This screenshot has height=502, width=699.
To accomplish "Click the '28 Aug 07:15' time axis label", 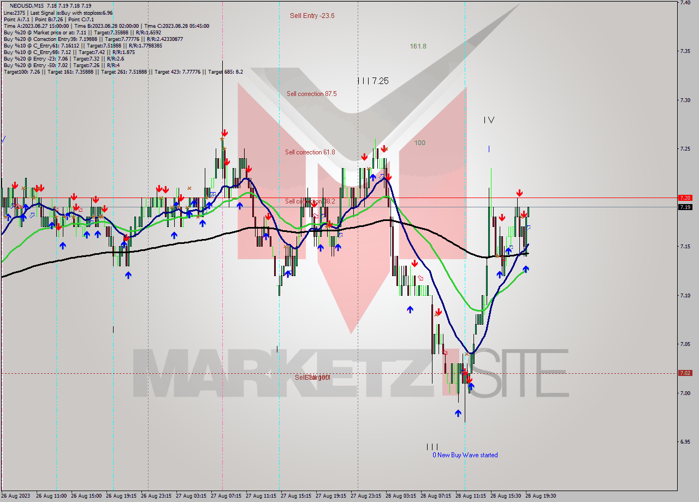I will tap(436, 496).
